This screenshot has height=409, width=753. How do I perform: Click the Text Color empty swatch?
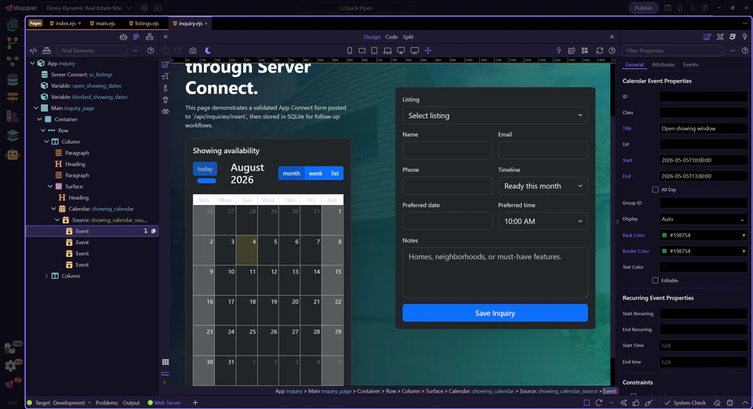pyautogui.click(x=664, y=267)
